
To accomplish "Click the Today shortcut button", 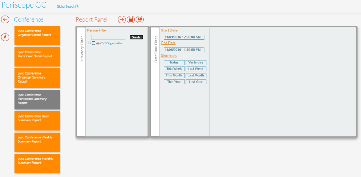I will 174,62.
